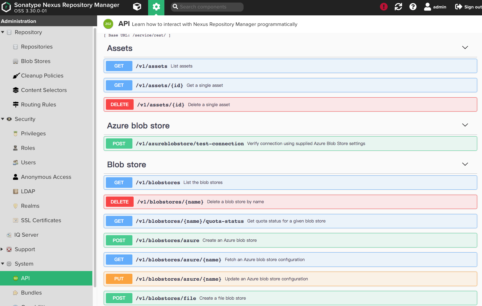This screenshot has height=306, width=482.
Task: Expand GET blobstores quota-status operation
Action: point(290,221)
